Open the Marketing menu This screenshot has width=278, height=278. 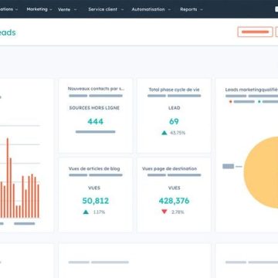coord(37,9)
